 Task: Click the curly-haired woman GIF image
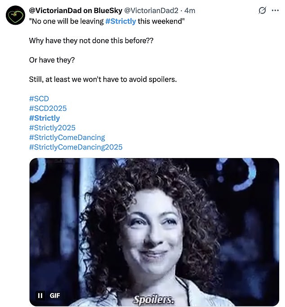[154, 225]
